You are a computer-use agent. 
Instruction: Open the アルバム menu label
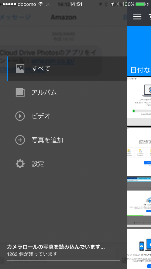click(44, 92)
